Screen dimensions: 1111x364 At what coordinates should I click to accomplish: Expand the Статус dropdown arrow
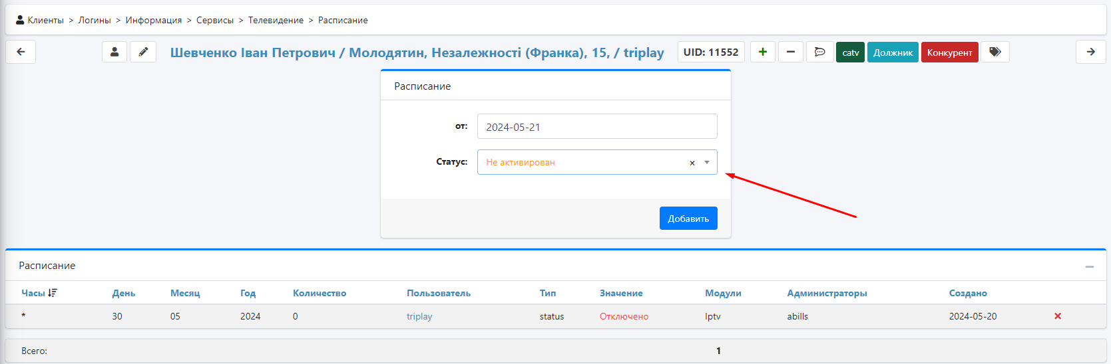[x=707, y=162]
